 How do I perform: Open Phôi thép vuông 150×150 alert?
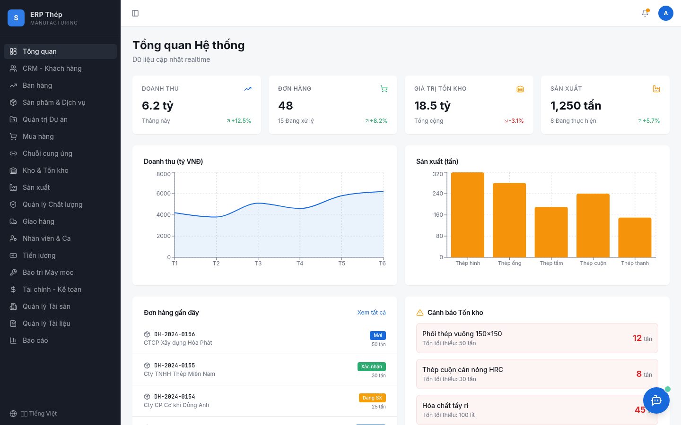(537, 338)
